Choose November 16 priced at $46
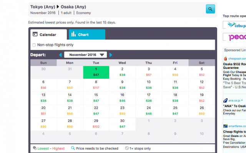 pyautogui.click(x=122, y=98)
